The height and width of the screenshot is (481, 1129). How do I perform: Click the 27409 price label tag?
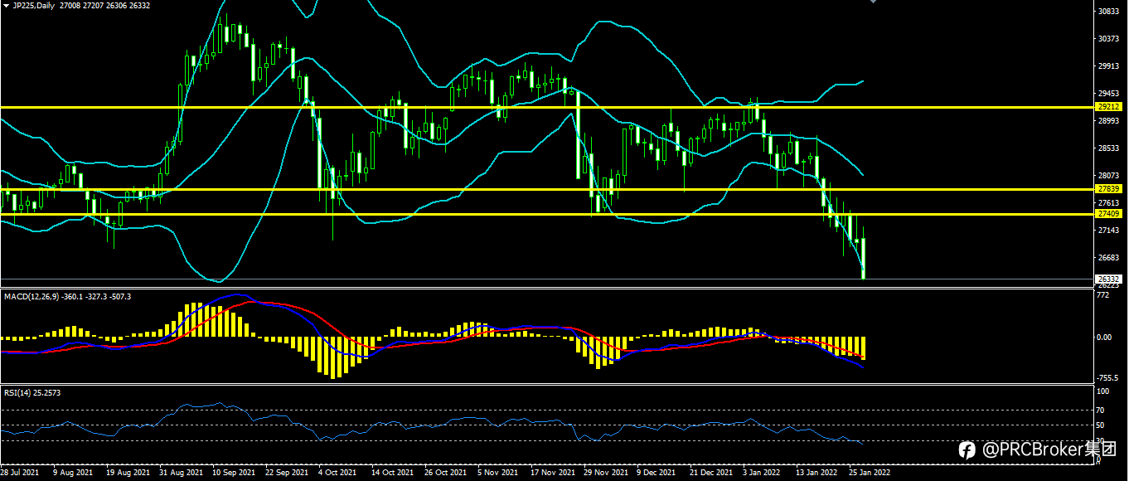(x=1108, y=214)
